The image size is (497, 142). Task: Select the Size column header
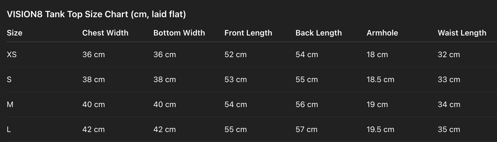pos(14,33)
